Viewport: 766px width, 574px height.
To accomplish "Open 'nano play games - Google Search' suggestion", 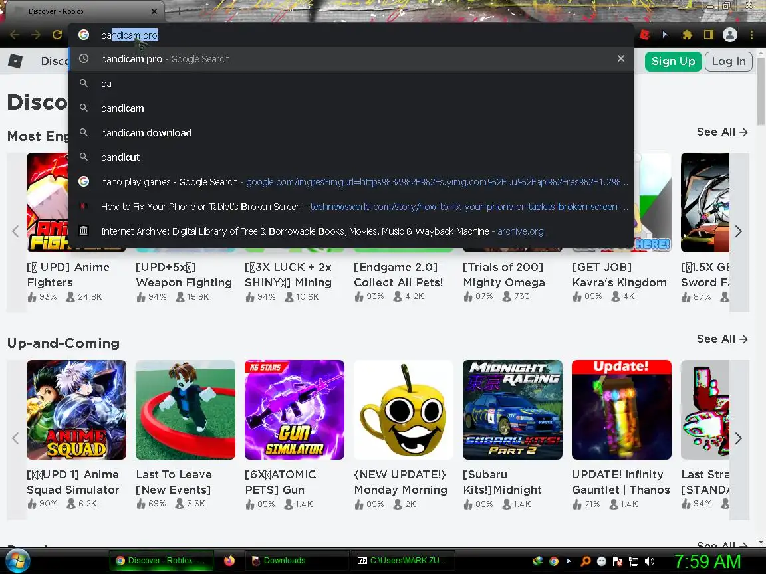I will coord(351,181).
